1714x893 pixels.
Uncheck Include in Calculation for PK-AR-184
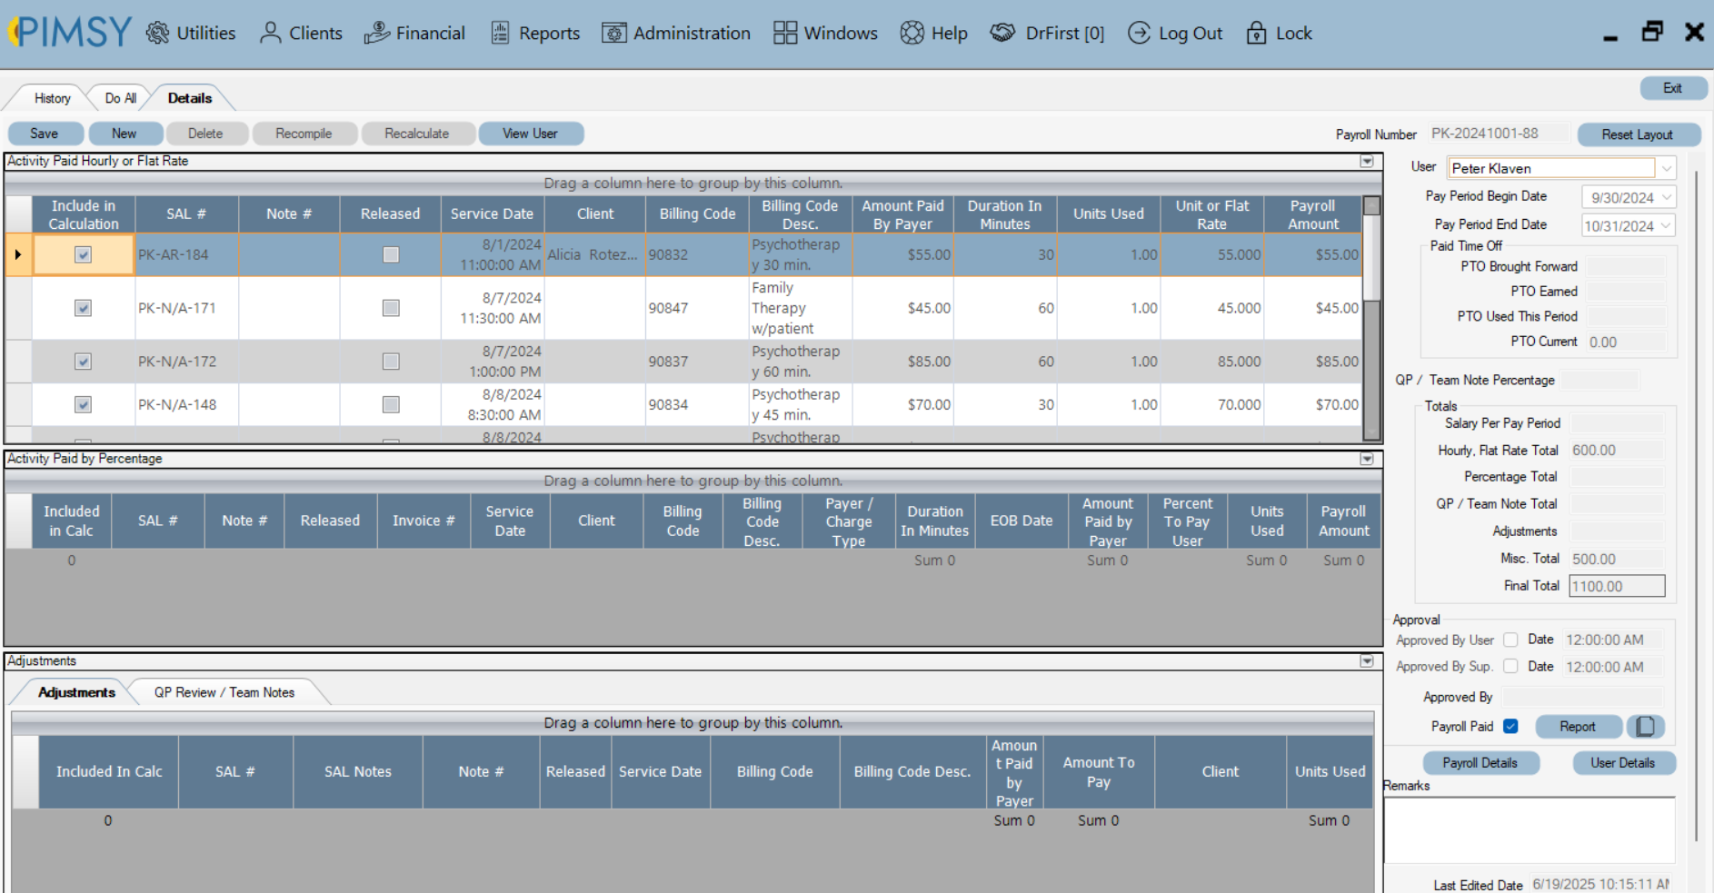tap(83, 254)
